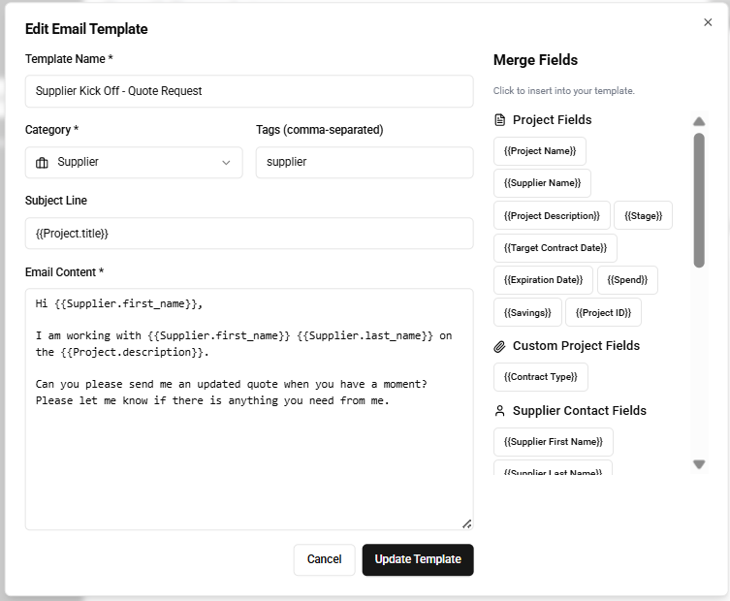Insert the {{Contract Type}} merge field
The image size is (730, 601).
click(x=541, y=377)
